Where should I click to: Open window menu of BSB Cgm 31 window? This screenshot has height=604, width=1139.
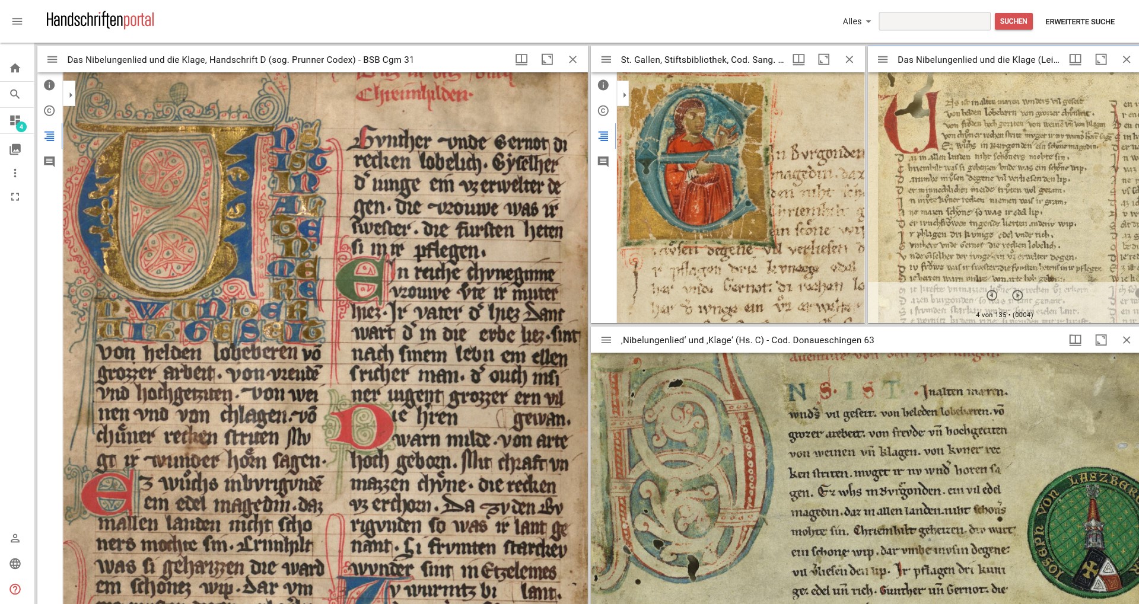pyautogui.click(x=52, y=59)
